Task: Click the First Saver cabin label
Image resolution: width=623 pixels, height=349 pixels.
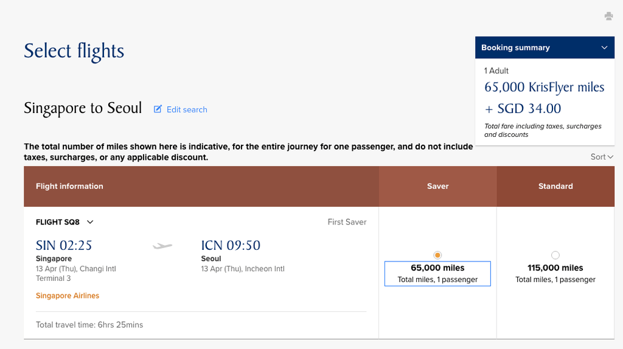Action: [347, 222]
